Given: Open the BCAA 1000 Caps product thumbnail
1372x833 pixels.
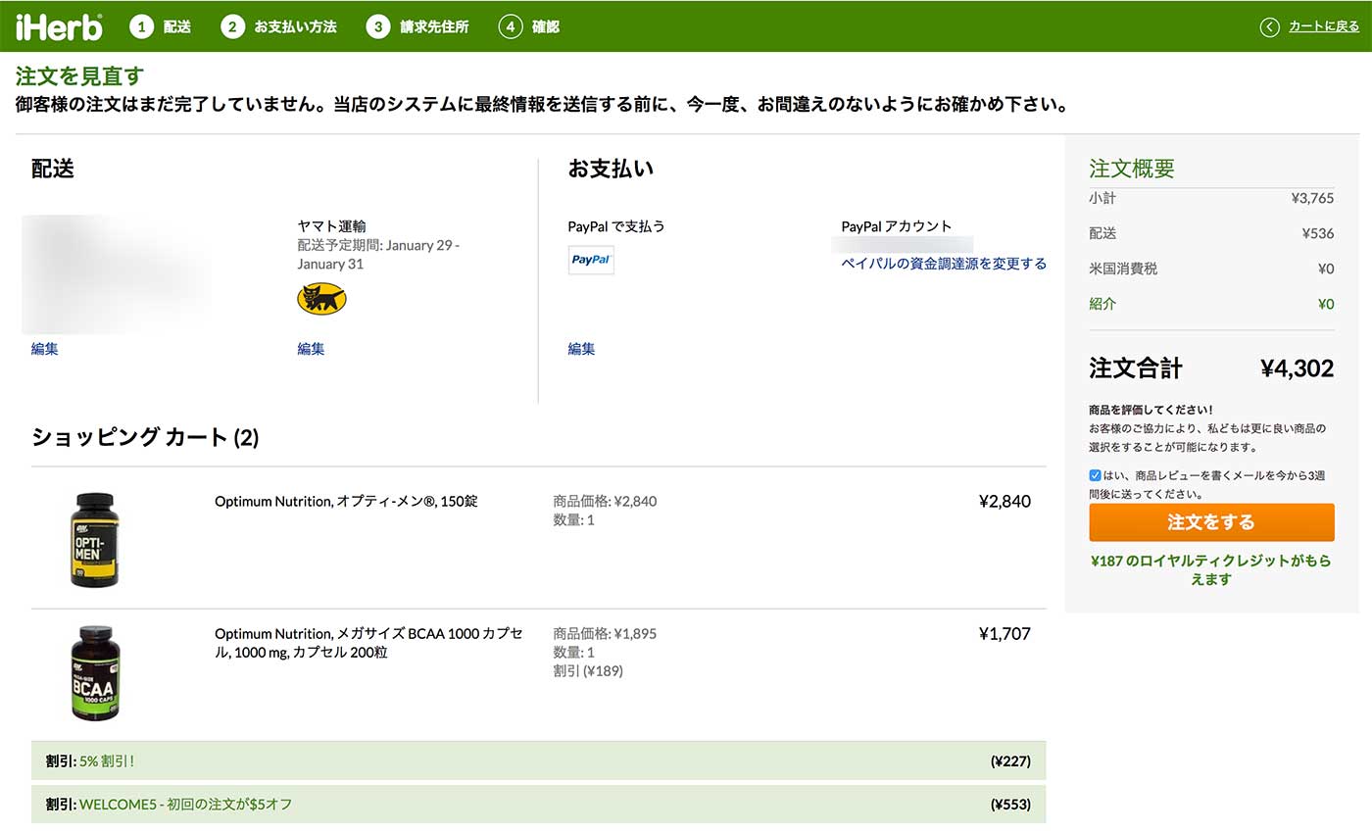Looking at the screenshot, I should 94,674.
